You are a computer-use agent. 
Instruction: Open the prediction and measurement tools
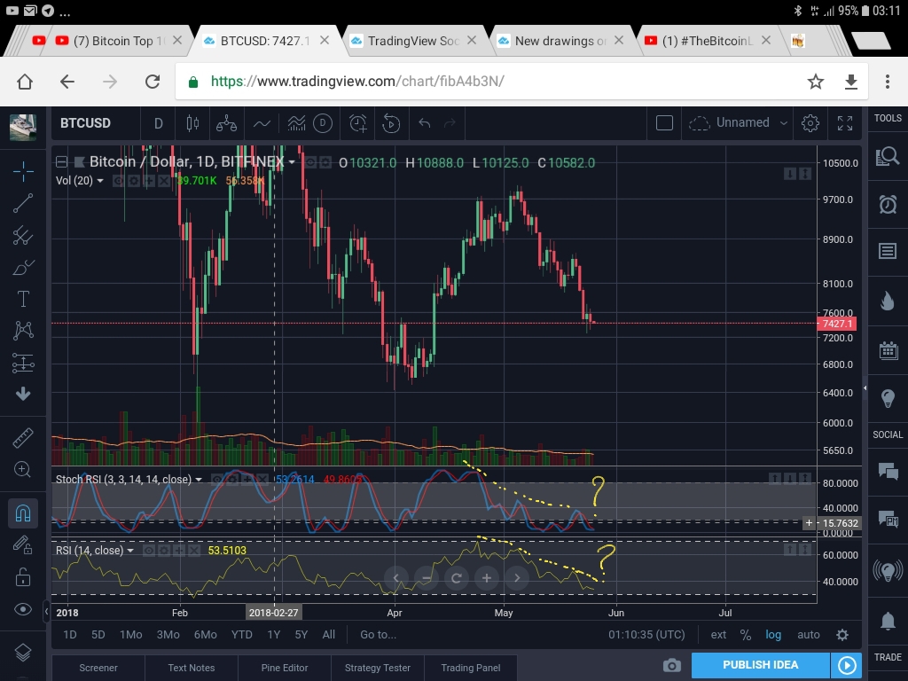(x=23, y=363)
